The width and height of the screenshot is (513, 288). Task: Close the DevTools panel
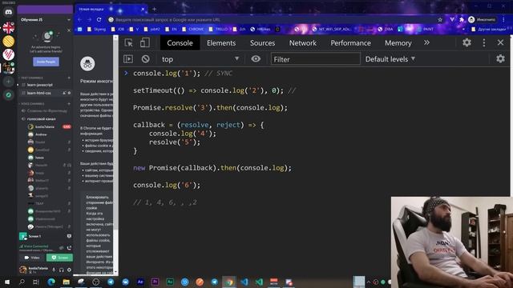point(500,42)
